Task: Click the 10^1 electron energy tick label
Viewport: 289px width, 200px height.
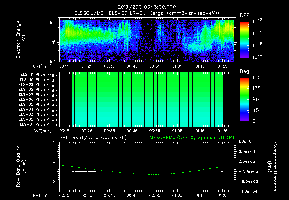Action: pos(52,42)
